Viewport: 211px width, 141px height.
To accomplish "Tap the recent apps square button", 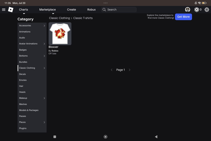I will (55, 137).
